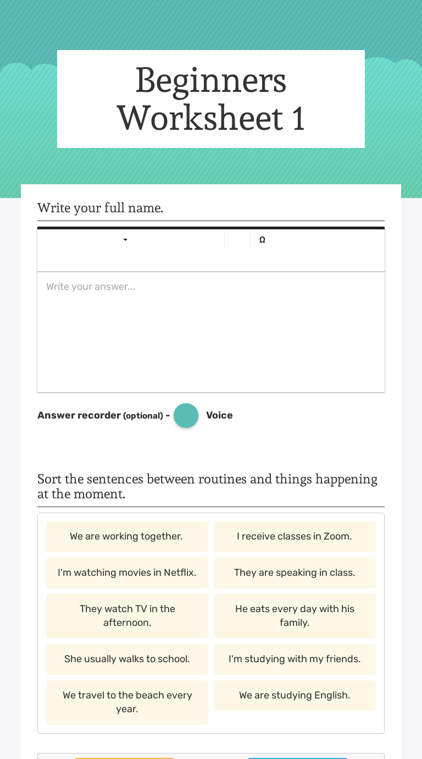The height and width of the screenshot is (759, 422).
Task: Pick 'We travel to the beach every year.' card
Action: click(x=127, y=702)
